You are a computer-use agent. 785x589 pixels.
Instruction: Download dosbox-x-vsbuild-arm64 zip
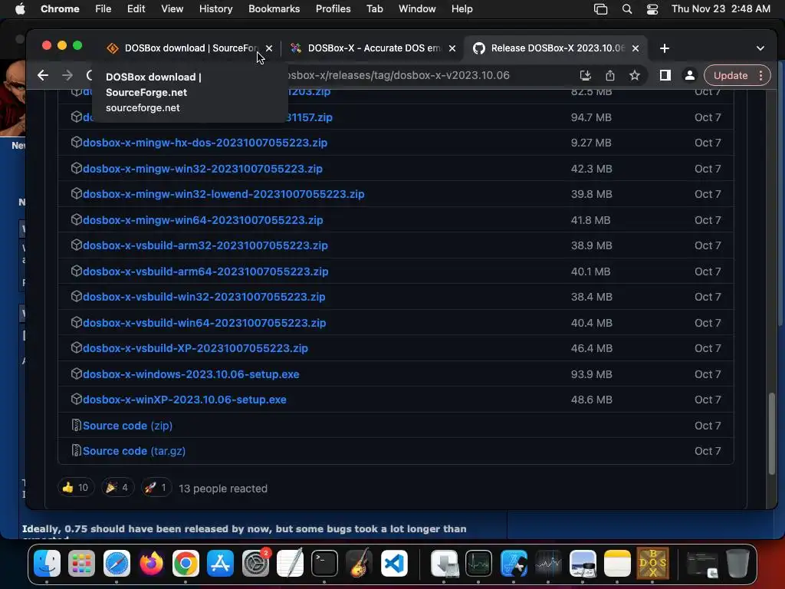tap(205, 271)
